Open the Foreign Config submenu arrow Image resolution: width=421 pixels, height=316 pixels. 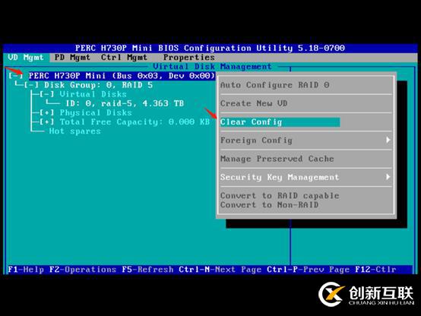point(388,140)
